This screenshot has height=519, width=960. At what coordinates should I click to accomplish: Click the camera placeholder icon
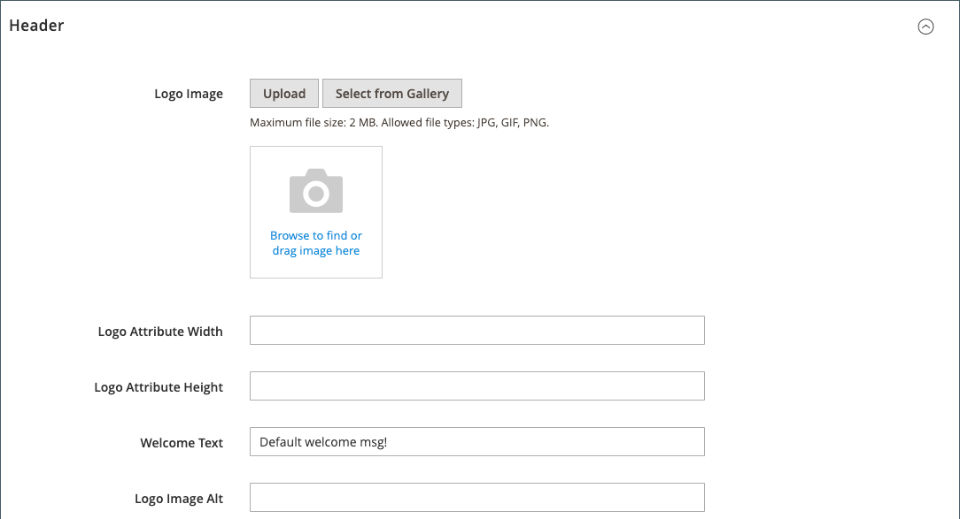(316, 191)
